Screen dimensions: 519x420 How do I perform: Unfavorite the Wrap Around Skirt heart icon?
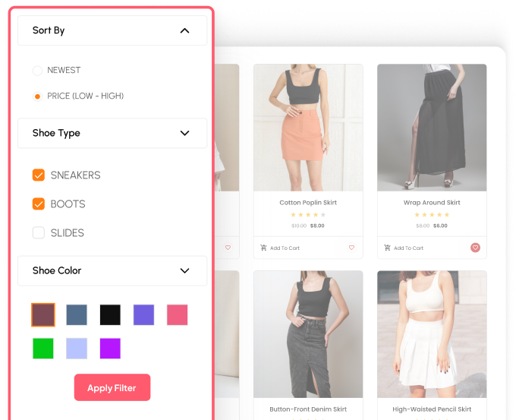(x=475, y=248)
